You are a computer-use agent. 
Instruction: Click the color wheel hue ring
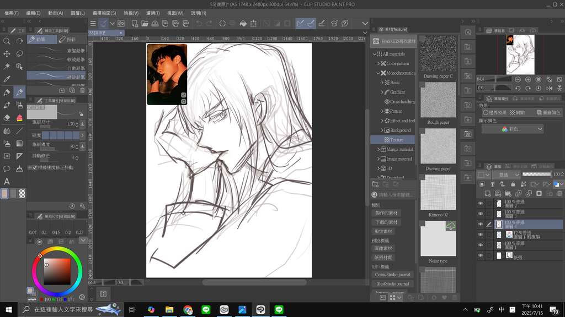57,250
